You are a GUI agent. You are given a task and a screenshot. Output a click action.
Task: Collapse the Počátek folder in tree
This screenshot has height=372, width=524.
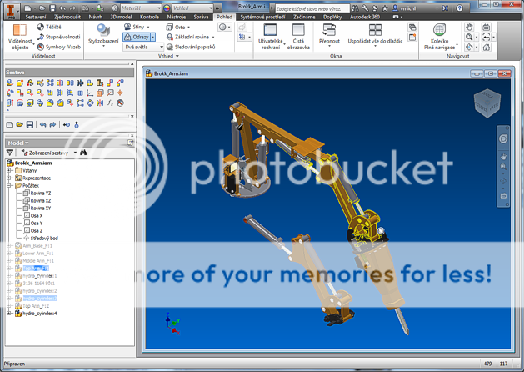[x=9, y=186]
